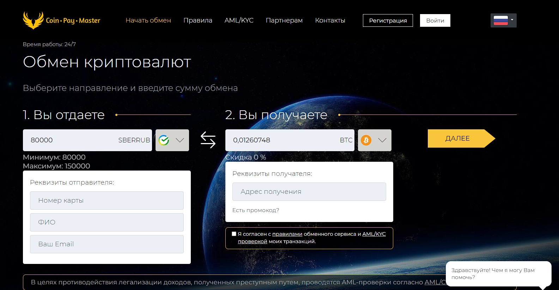
Task: Focus the ФИО input field
Action: tap(107, 222)
